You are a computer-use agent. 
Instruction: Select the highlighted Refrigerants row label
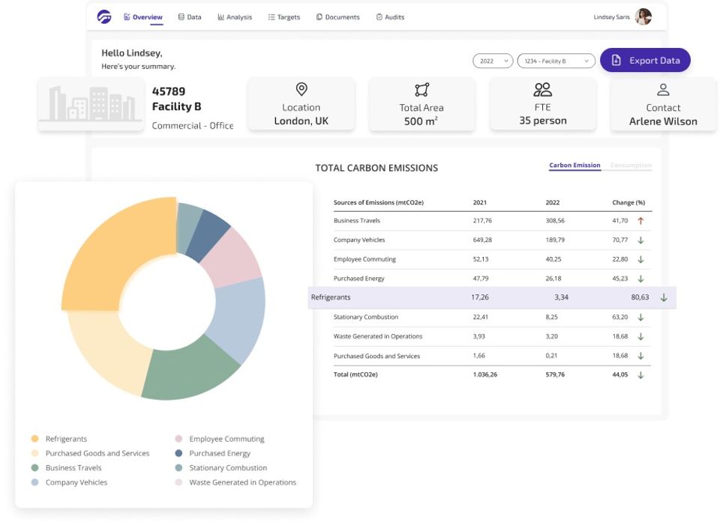(x=331, y=297)
